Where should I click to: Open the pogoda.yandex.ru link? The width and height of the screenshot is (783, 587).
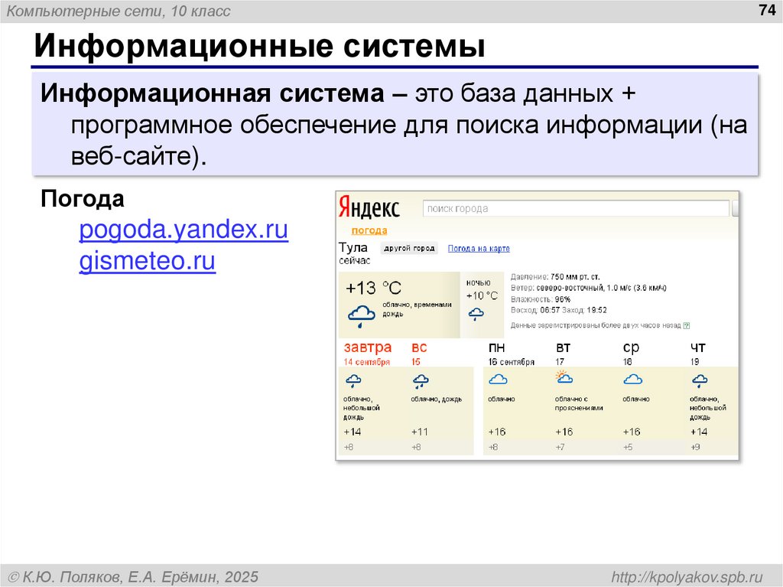[184, 230]
